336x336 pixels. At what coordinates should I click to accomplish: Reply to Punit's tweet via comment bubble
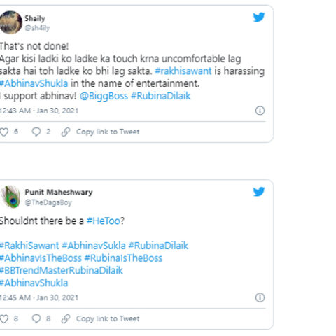[36, 318]
